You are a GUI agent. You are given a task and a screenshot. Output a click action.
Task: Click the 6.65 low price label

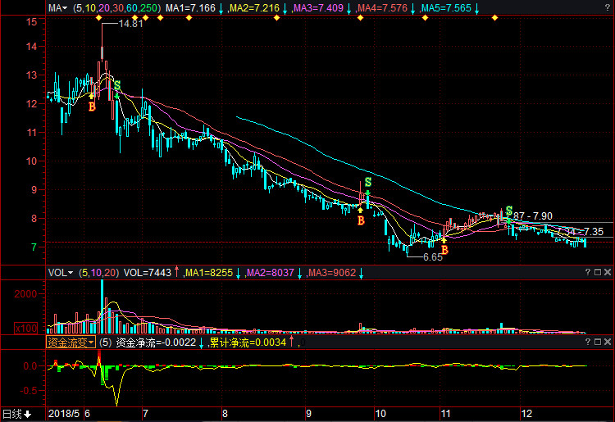pos(433,256)
